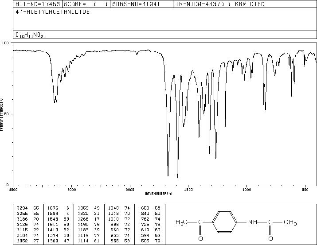317x245 pixels.
Task: Click the 100 tick label on transmittance axis
Action: tap(5, 43)
